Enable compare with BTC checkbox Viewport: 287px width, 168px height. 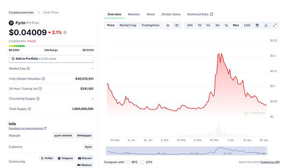click(x=128, y=162)
